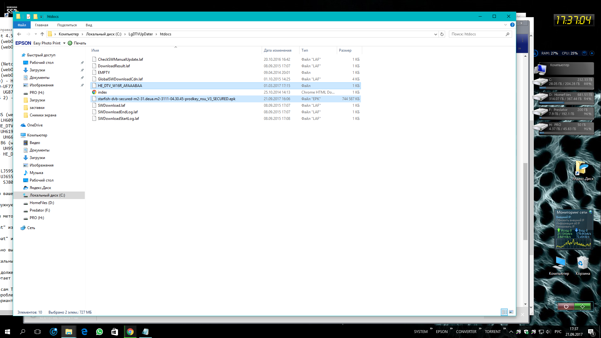Open the address bar history dropdown
The image size is (601, 338).
click(435, 34)
